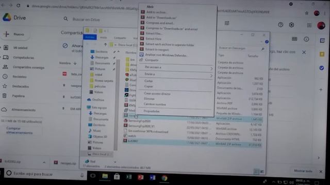Open "Propiedades" from the context menu

pyautogui.click(x=151, y=111)
